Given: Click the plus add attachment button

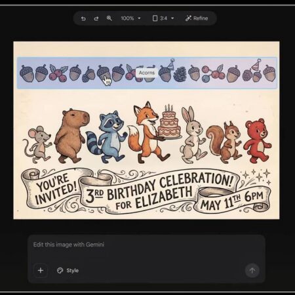Looking at the screenshot, I should pyautogui.click(x=41, y=270).
